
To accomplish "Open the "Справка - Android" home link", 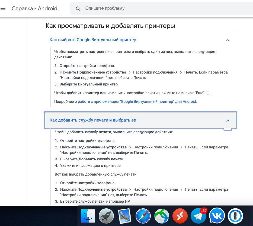I will click(x=34, y=8).
